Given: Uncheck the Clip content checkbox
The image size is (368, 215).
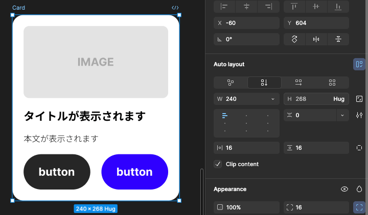Looking at the screenshot, I should pyautogui.click(x=218, y=164).
